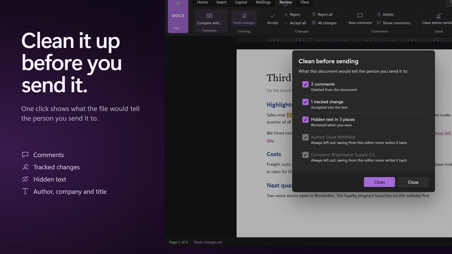Open the File dropdown menu
Image resolution: width=452 pixels, height=254 pixels.
coord(178,28)
